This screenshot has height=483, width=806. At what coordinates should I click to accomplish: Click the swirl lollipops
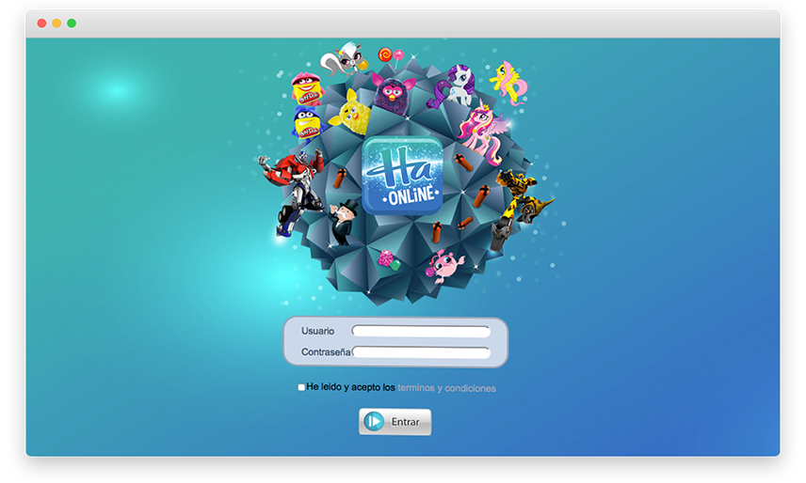coord(390,56)
